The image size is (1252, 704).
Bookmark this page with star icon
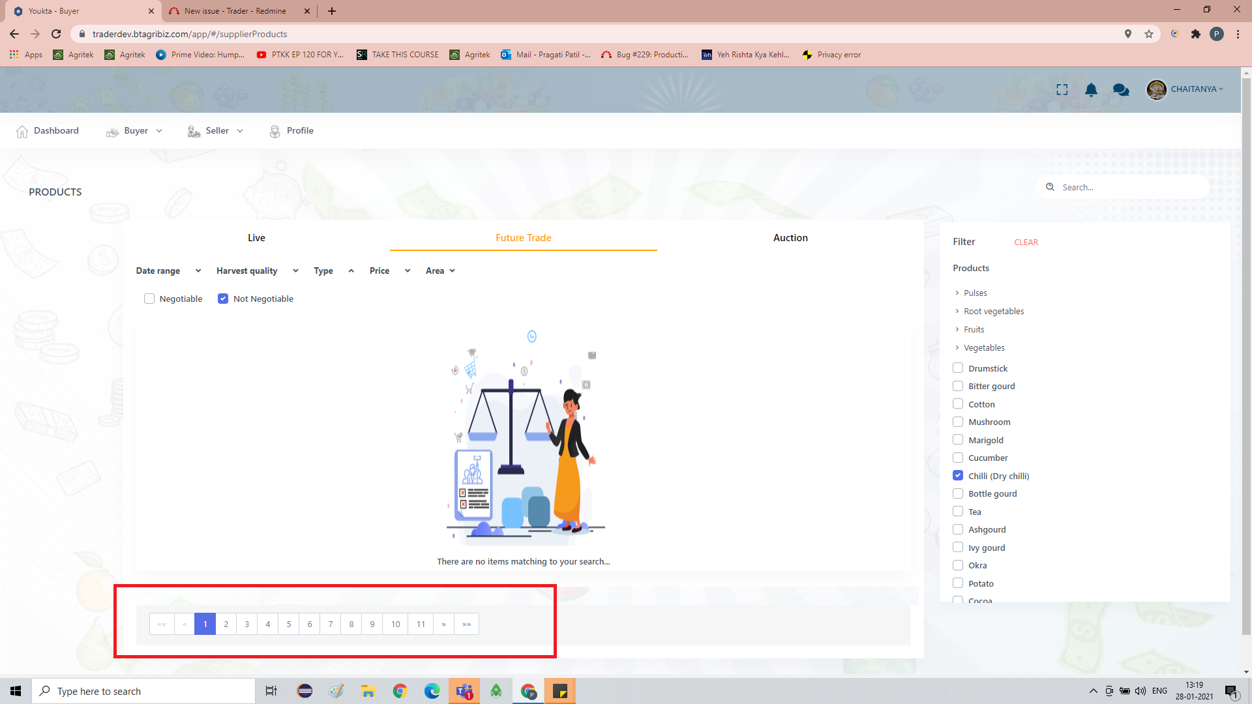1149,34
